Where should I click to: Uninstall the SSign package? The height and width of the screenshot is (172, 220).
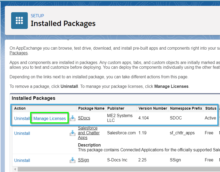click(x=22, y=160)
